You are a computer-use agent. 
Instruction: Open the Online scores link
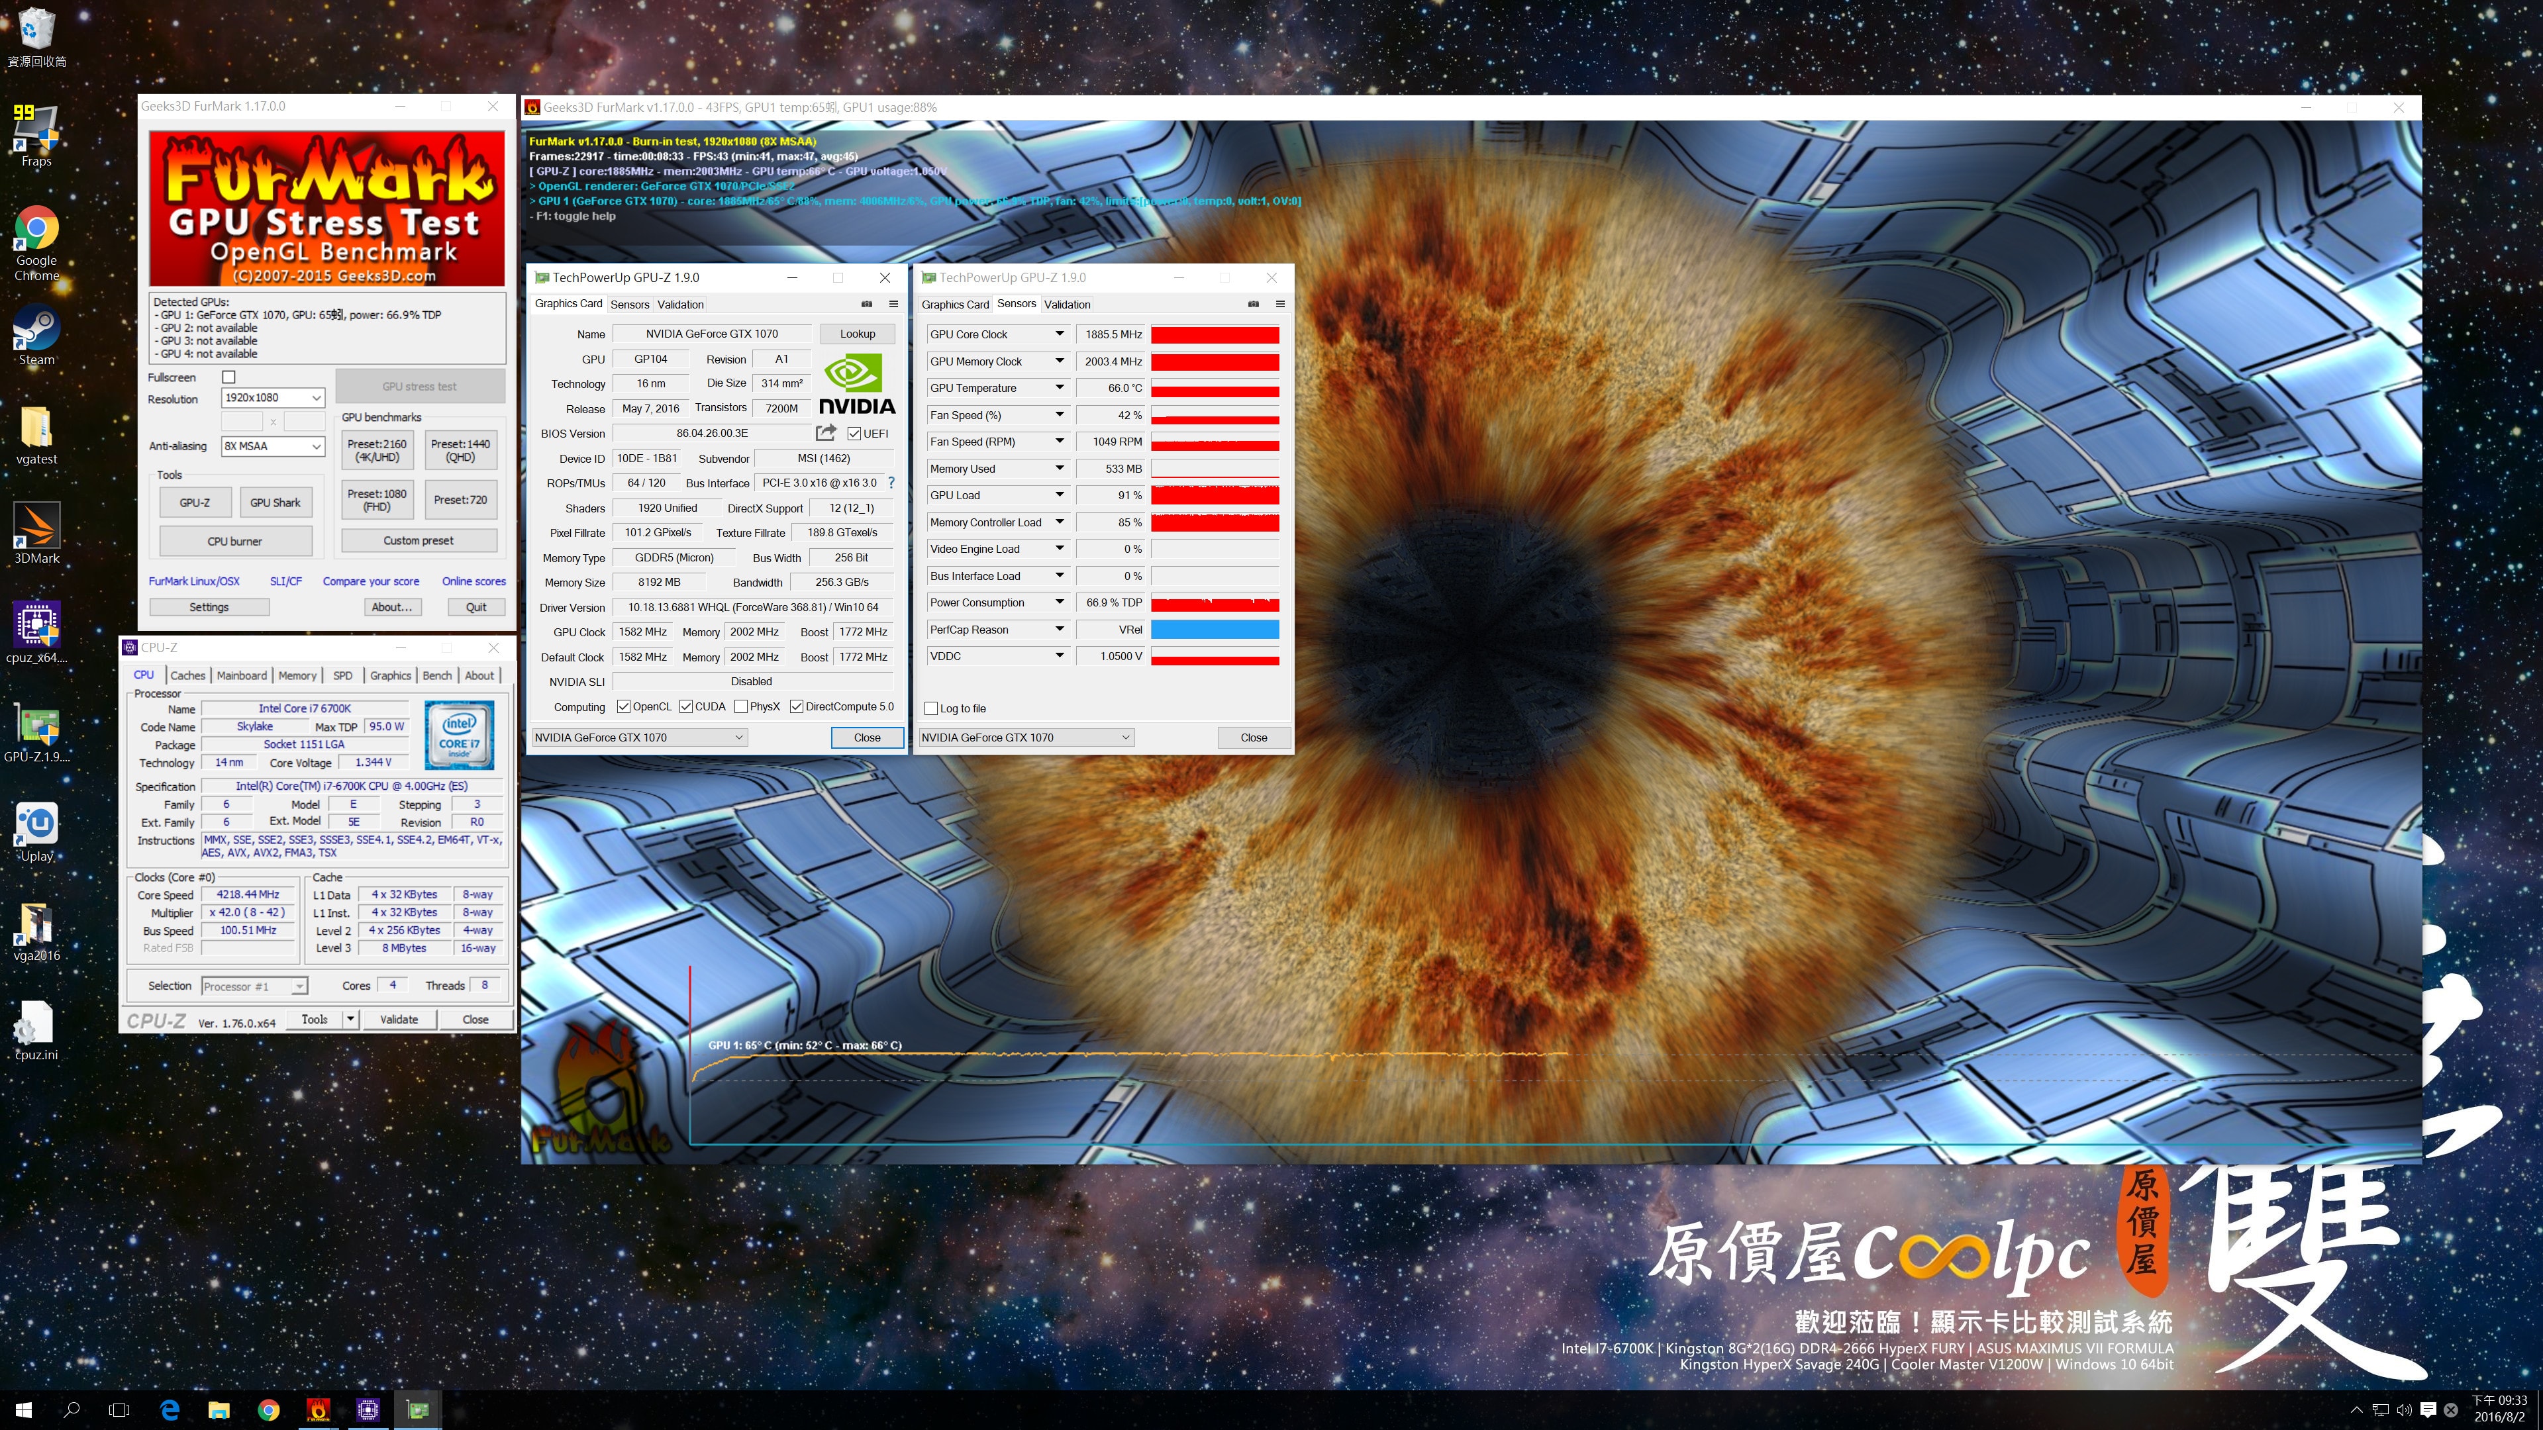pyautogui.click(x=474, y=581)
